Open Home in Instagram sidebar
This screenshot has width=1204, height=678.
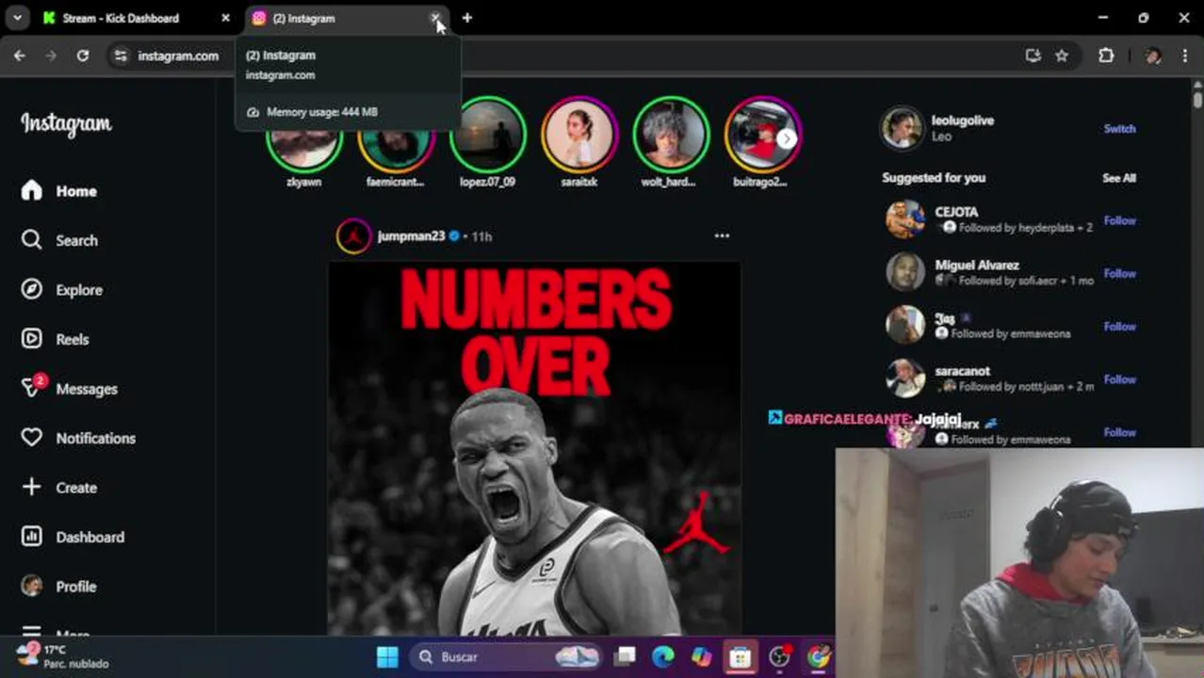[58, 191]
